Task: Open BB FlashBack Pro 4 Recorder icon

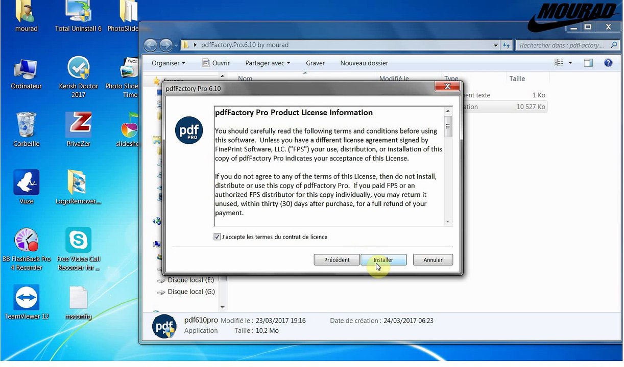Action: tap(26, 249)
